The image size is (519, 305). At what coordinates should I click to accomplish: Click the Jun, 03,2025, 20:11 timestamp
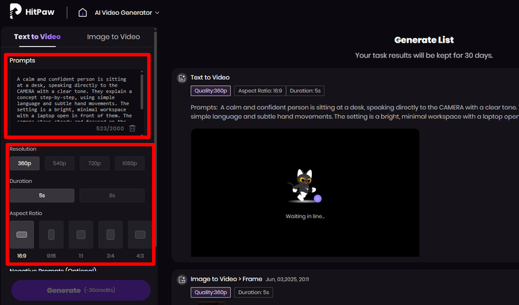click(x=287, y=279)
